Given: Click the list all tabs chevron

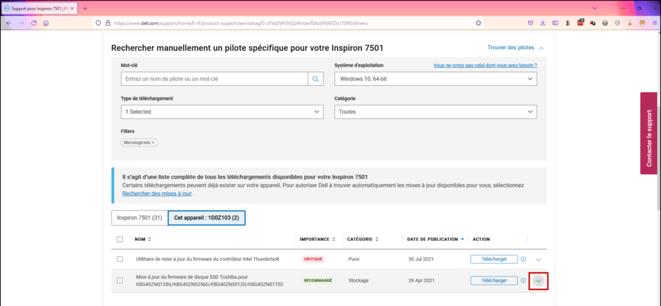Looking at the screenshot, I should click(x=595, y=8).
